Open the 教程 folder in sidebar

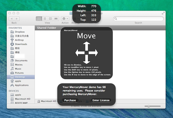pyautogui.click(x=21, y=48)
